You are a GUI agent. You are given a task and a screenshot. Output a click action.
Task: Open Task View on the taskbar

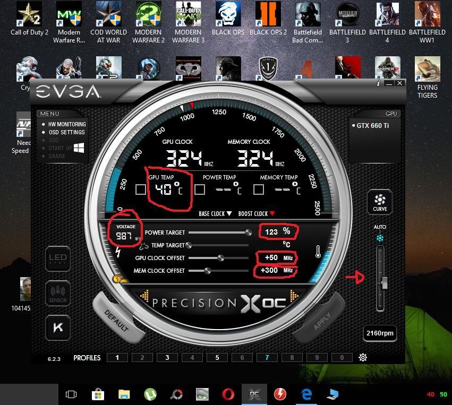(71, 394)
